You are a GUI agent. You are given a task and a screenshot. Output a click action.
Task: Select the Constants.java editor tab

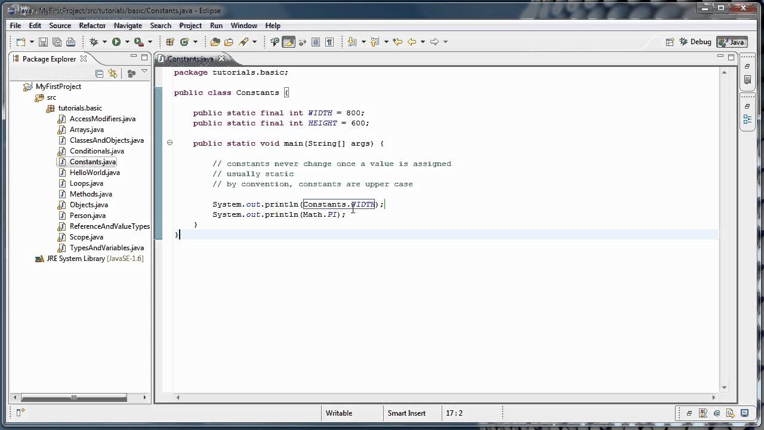(x=190, y=59)
